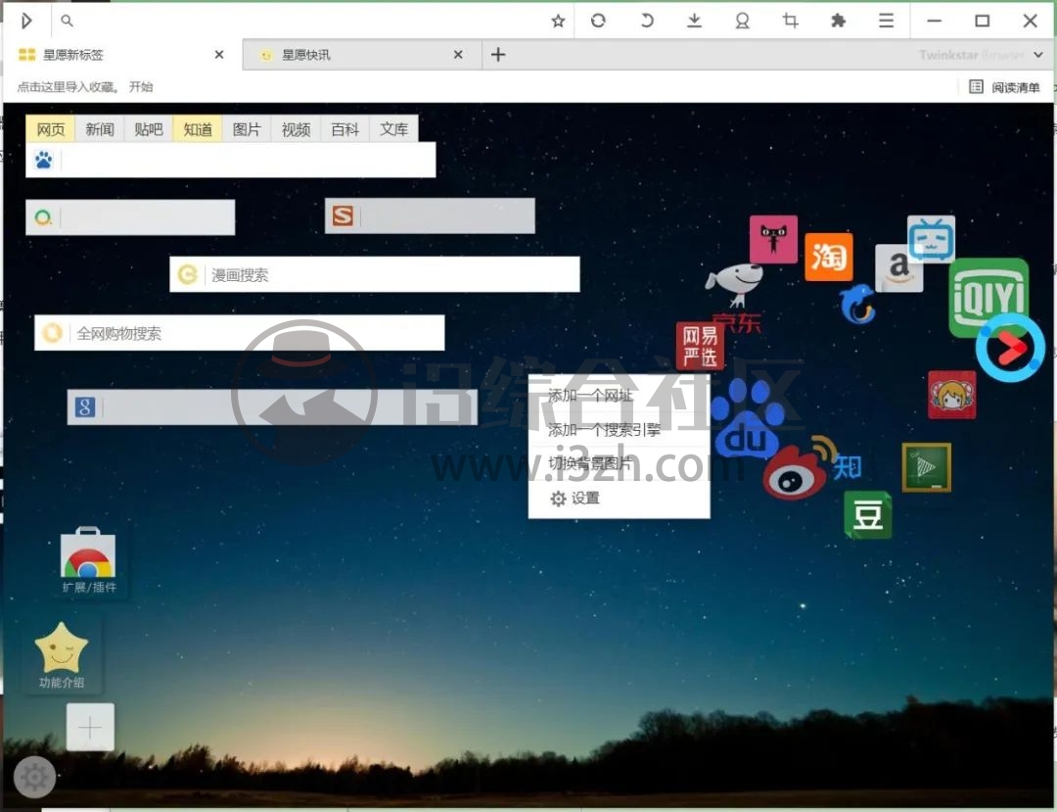This screenshot has width=1057, height=812.
Task: Open the 扩展/插件 Chrome store shortcut
Action: pos(88,561)
